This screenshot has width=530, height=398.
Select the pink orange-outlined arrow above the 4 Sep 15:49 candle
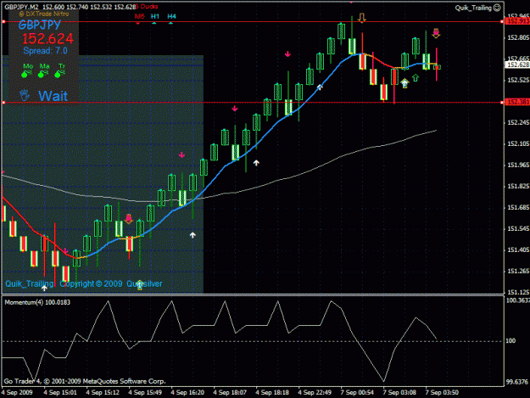[128, 219]
